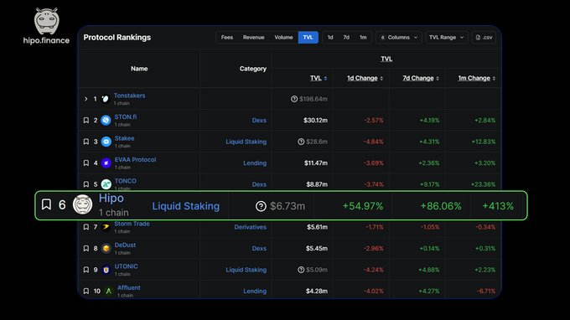
Task: Bookmark the STON.fi protocol
Action: (x=86, y=121)
